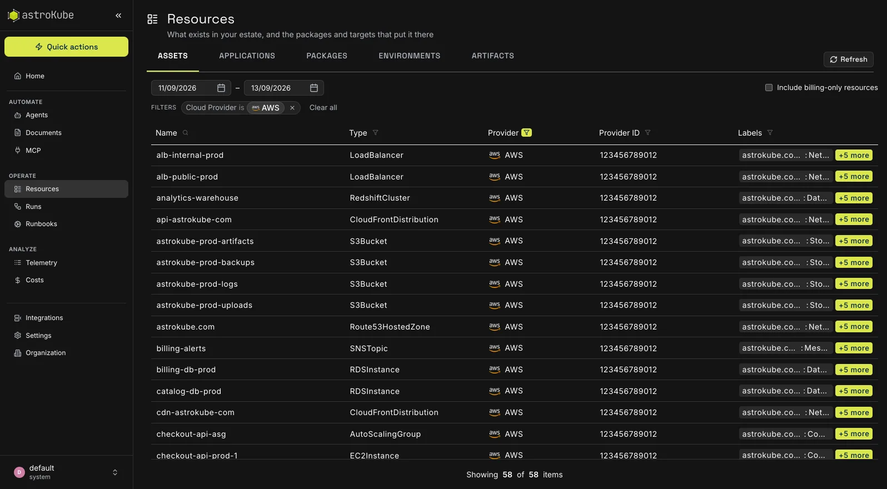Show +5 more labels for alb-internal-prod
This screenshot has height=489, width=887.
(x=854, y=156)
